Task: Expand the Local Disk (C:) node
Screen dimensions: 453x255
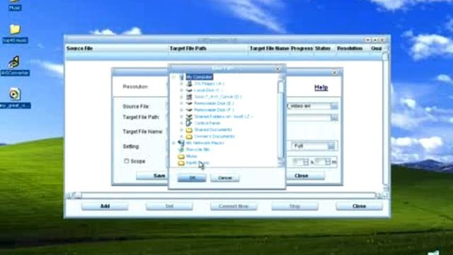Action: pos(182,90)
